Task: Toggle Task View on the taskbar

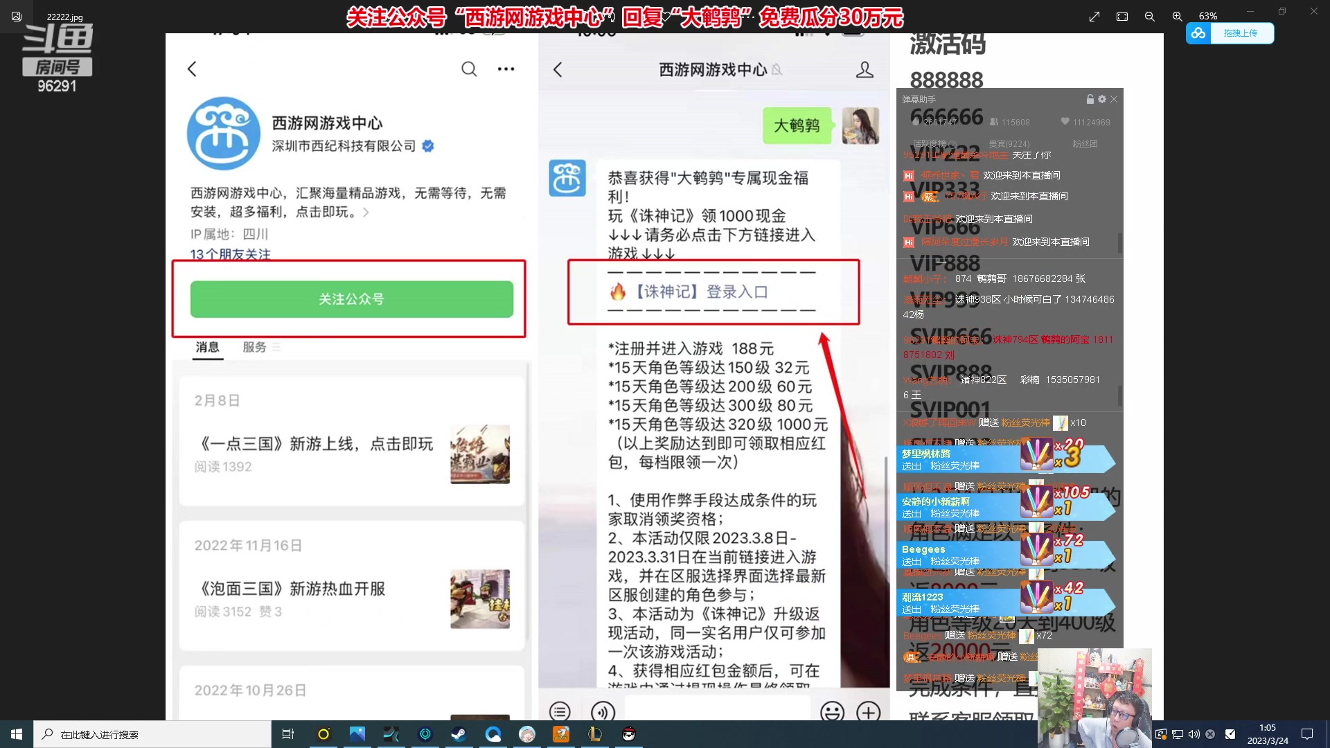Action: coord(287,734)
